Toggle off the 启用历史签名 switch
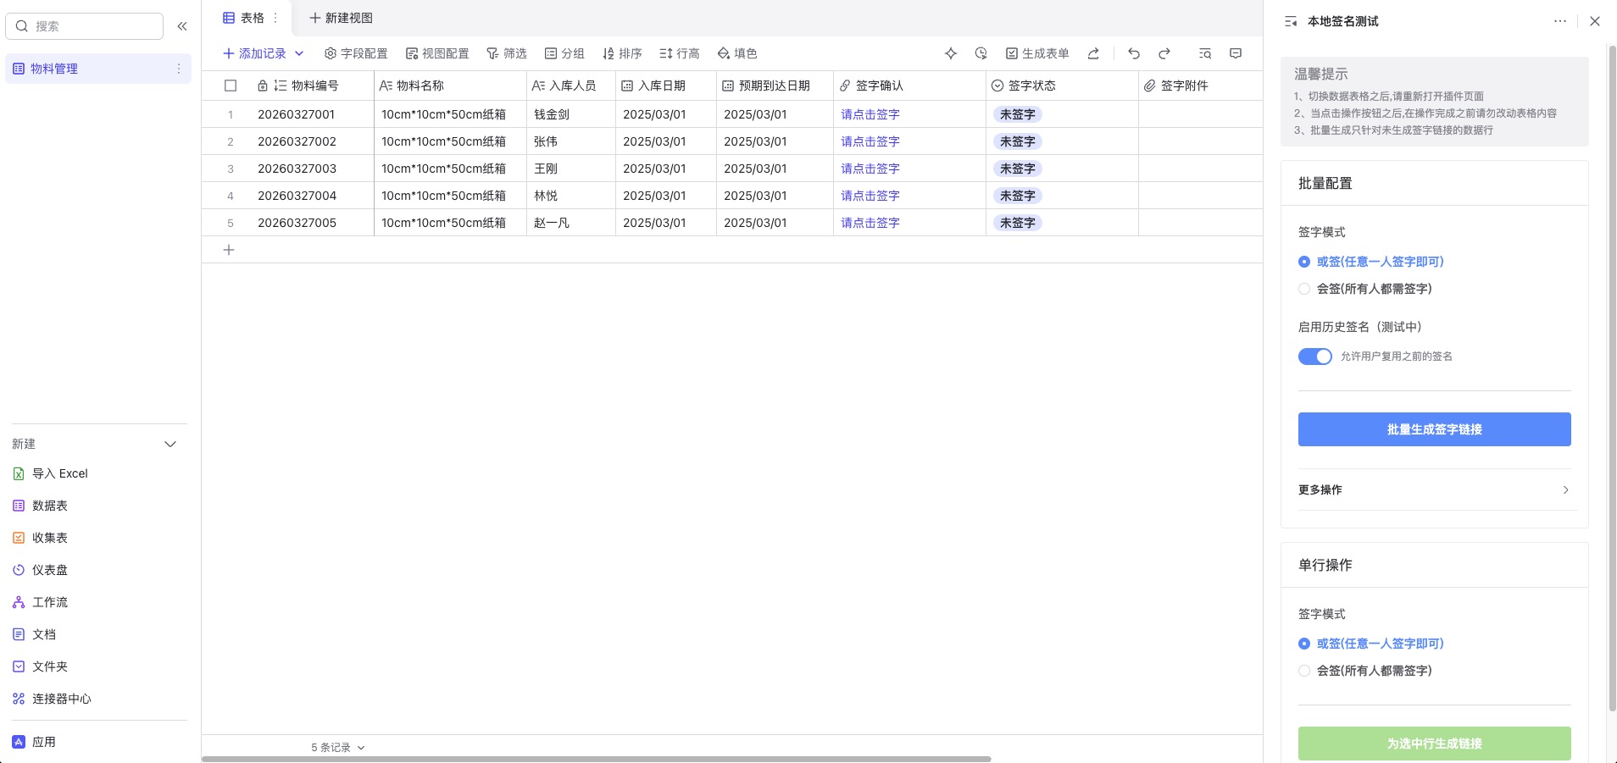This screenshot has height=763, width=1617. (1314, 357)
